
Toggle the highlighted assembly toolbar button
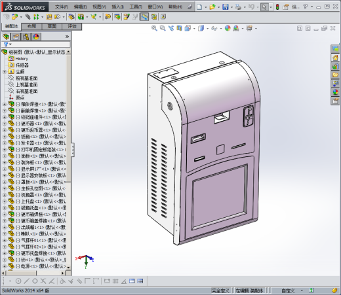[144, 17]
